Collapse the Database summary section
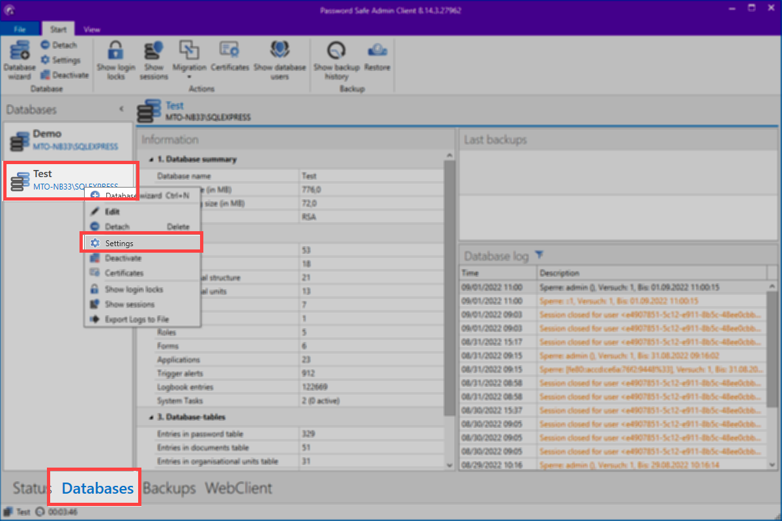The image size is (782, 521). pos(151,159)
